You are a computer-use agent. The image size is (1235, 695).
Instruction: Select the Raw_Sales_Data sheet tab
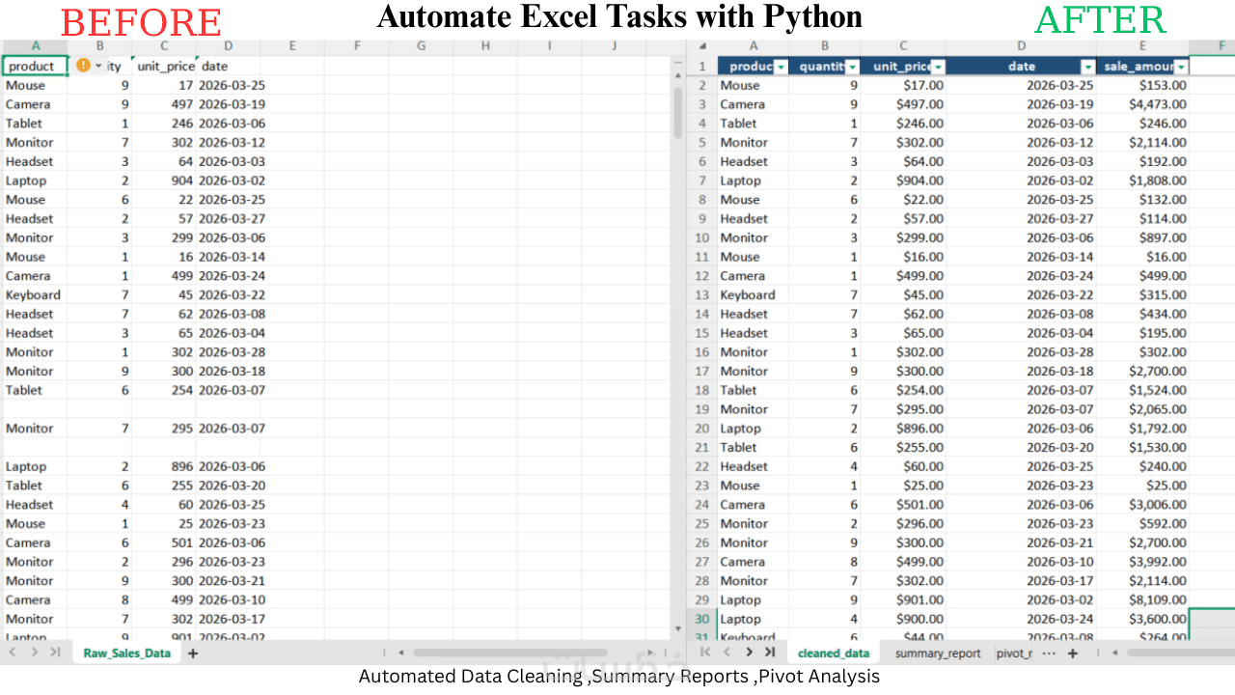point(127,653)
